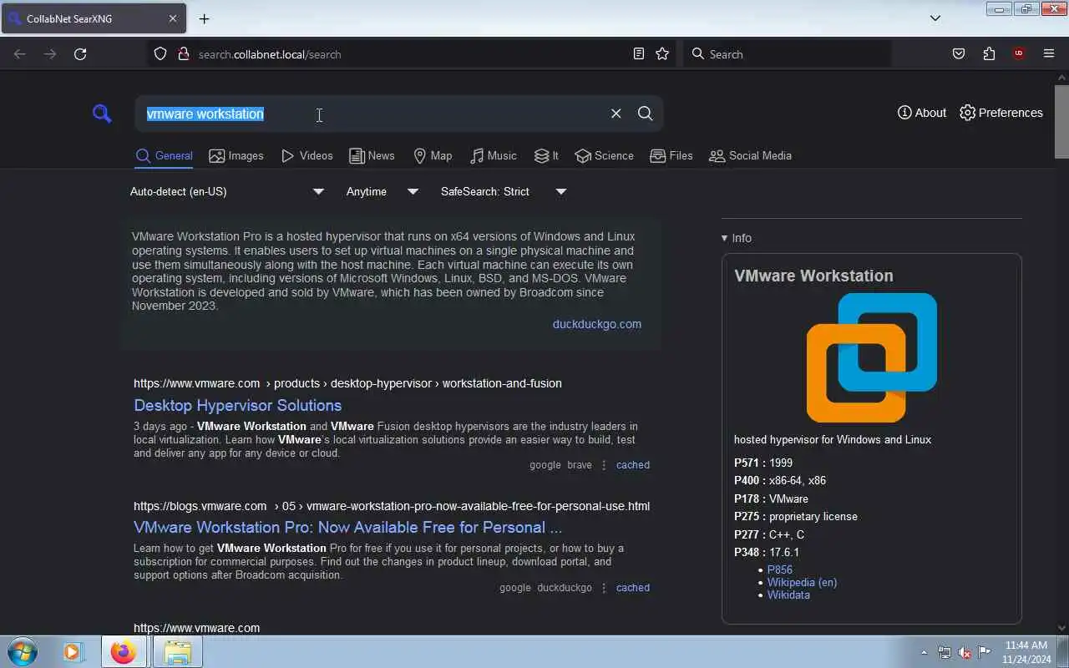1069x668 pixels.
Task: Click muted volume tray icon
Action: 965,652
